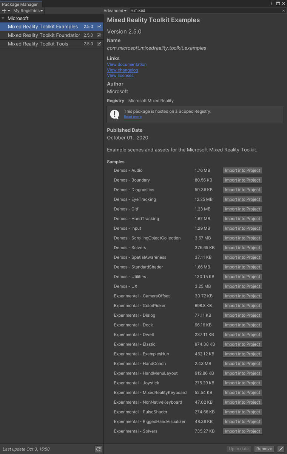Click the Up to date button
This screenshot has width=287, height=454.
[x=239, y=449]
